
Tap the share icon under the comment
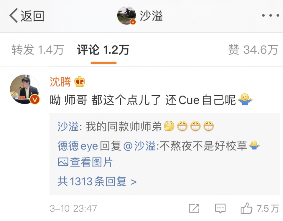(194, 209)
